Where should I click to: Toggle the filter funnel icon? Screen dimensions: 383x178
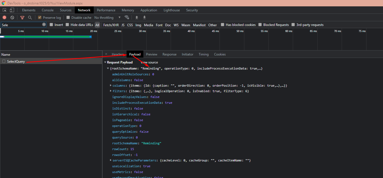click(x=22, y=17)
